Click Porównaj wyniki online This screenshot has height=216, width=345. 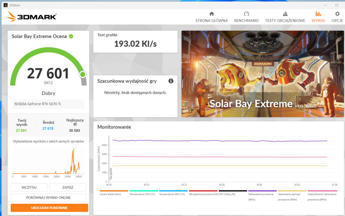coord(48,198)
